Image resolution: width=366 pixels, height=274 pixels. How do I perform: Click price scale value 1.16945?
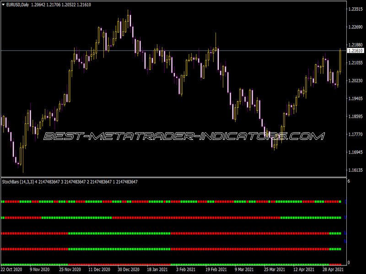click(355, 152)
